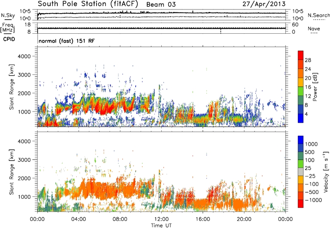Click the light green Power colorbar segment
330x228 pixels.
301,91
